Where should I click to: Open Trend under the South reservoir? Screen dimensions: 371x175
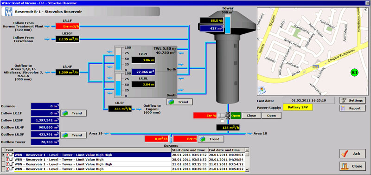[x=179, y=102]
